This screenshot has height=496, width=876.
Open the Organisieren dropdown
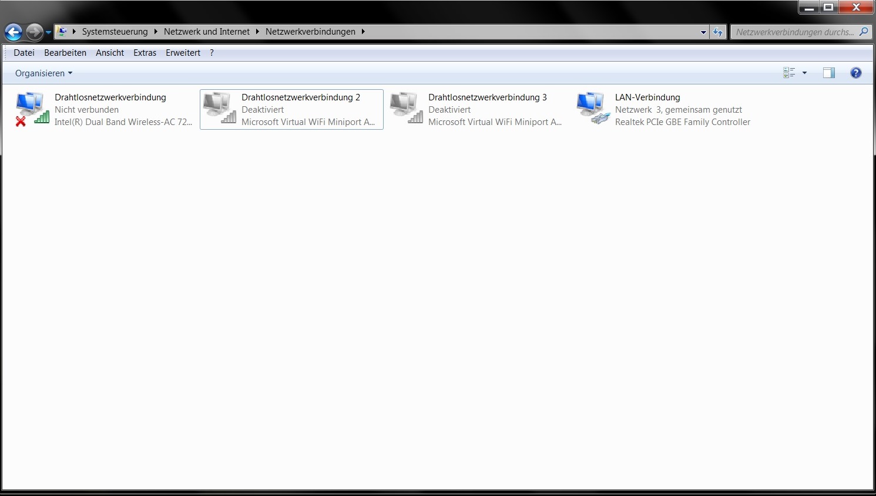point(43,73)
